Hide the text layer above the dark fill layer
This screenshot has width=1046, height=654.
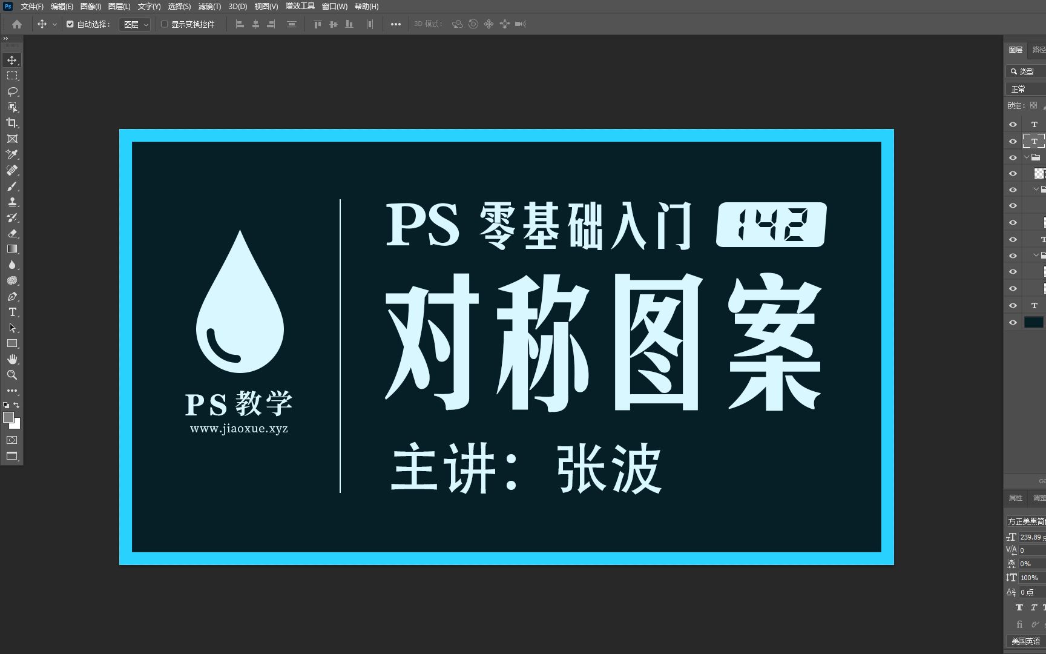pyautogui.click(x=1013, y=305)
